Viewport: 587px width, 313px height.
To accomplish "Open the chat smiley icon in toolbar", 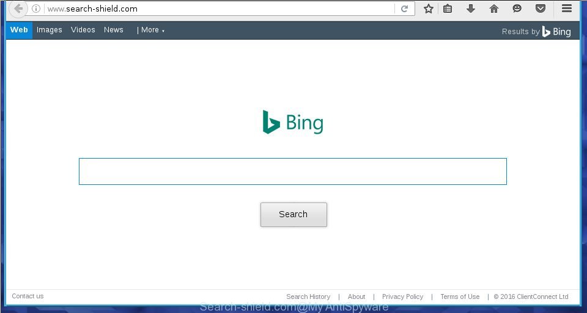I will (x=517, y=9).
